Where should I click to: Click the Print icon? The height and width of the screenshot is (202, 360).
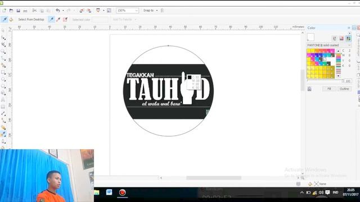[25, 11]
